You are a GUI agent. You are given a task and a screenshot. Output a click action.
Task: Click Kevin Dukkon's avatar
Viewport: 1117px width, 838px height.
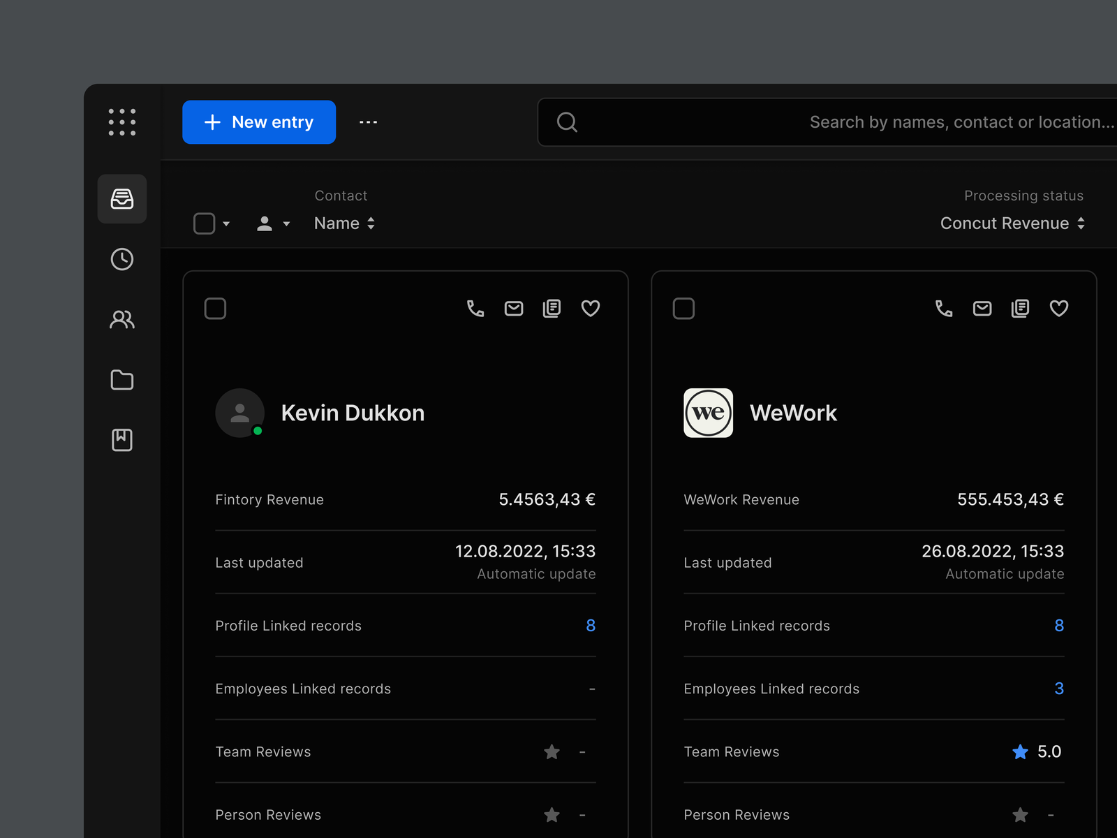(239, 413)
